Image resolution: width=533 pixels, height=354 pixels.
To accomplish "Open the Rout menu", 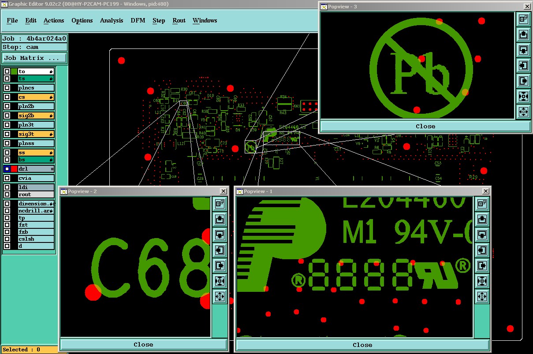I will click(179, 20).
